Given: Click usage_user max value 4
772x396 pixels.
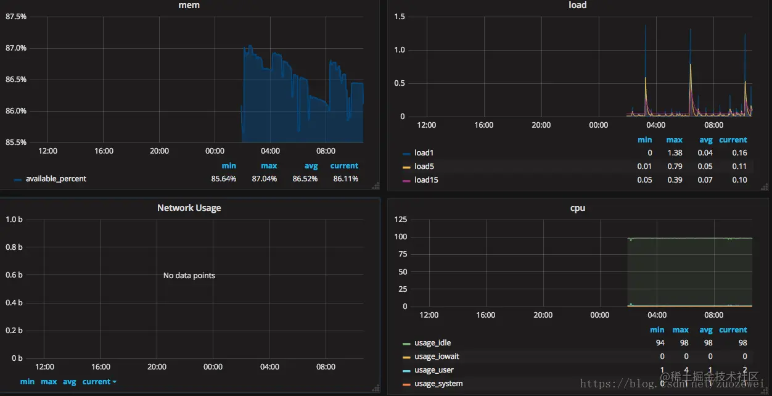Looking at the screenshot, I should (686, 370).
